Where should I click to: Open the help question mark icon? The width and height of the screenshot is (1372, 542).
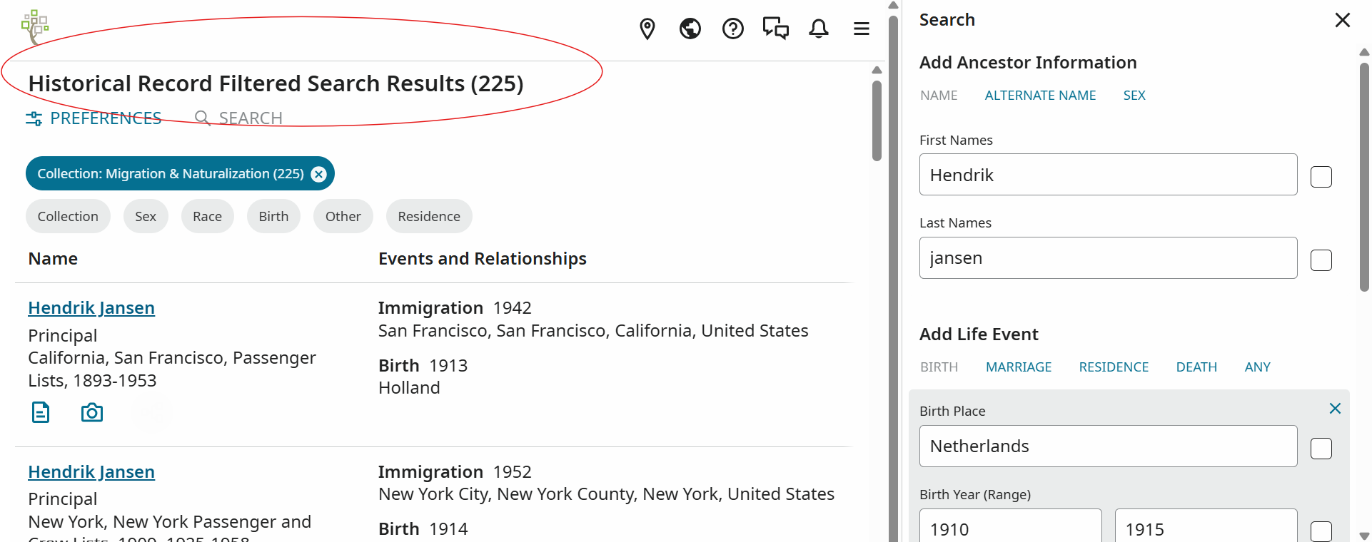733,29
